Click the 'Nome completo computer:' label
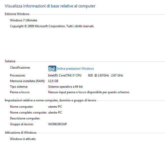The width and height of the screenshot is (165, 142). pyautogui.click(x=28, y=113)
